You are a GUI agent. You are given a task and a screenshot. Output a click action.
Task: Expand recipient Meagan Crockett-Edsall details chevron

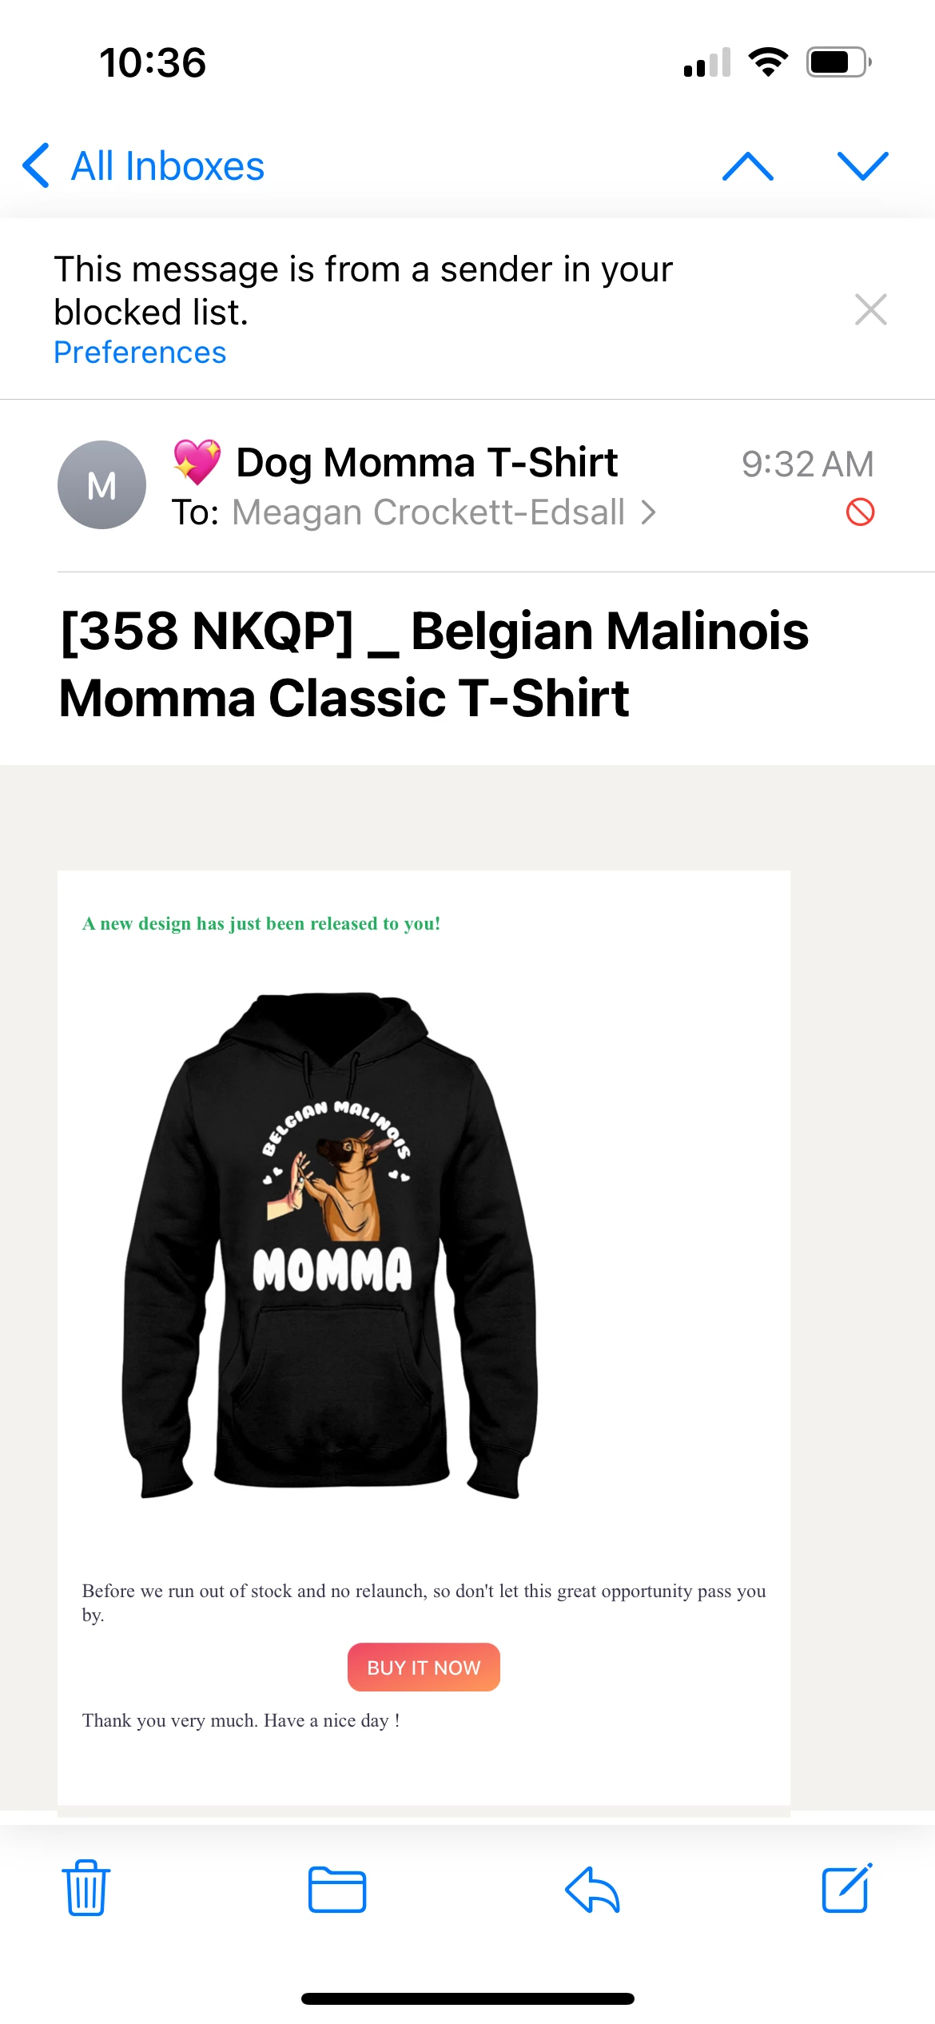click(648, 512)
